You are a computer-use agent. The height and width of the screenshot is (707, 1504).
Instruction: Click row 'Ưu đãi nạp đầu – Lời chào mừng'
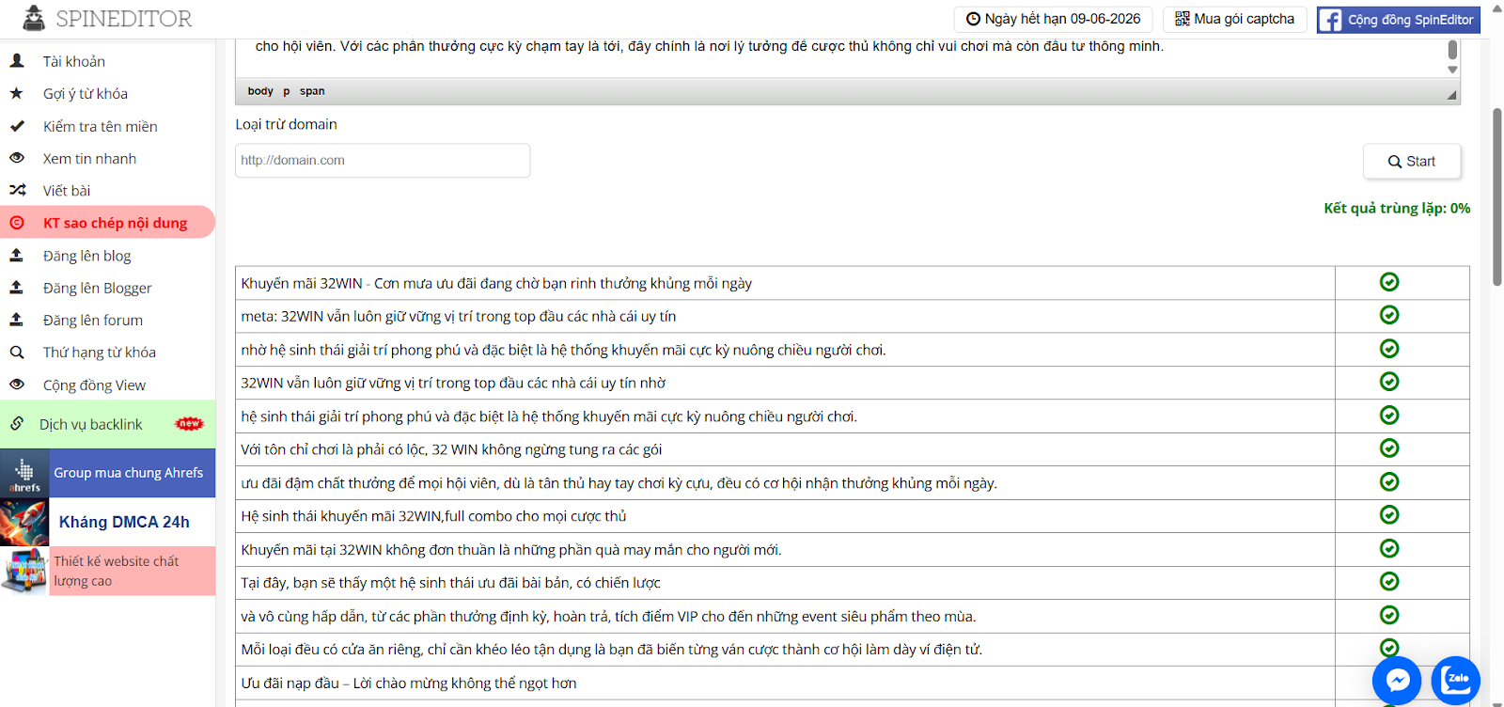click(x=785, y=683)
